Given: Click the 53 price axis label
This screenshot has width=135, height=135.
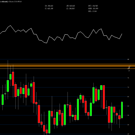Looking at the screenshot, I should tap(128, 125).
